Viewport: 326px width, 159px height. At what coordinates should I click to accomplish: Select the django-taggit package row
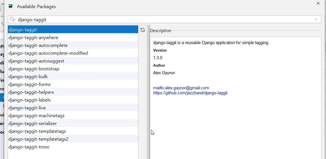point(73,30)
